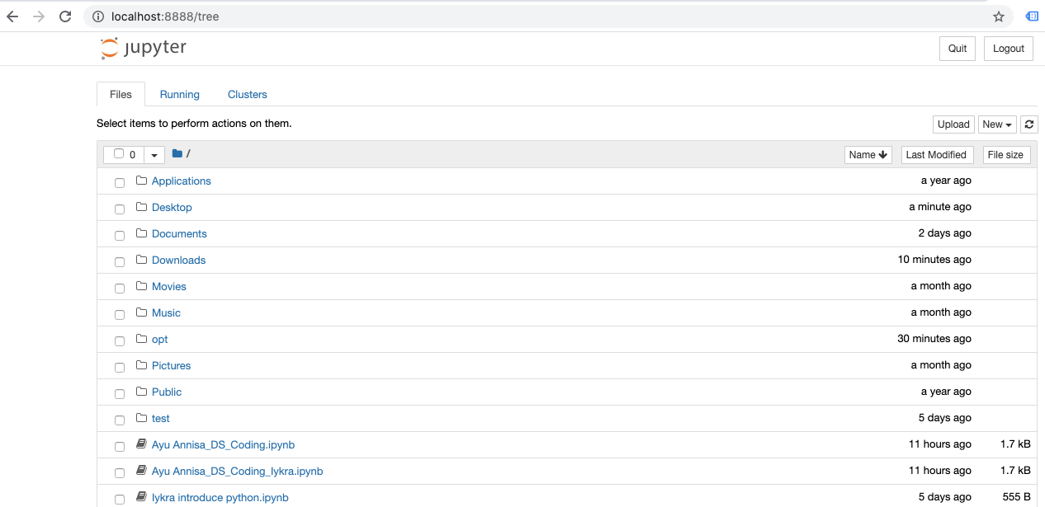The image size is (1045, 507).
Task: Switch to the Running tab
Action: tap(179, 94)
